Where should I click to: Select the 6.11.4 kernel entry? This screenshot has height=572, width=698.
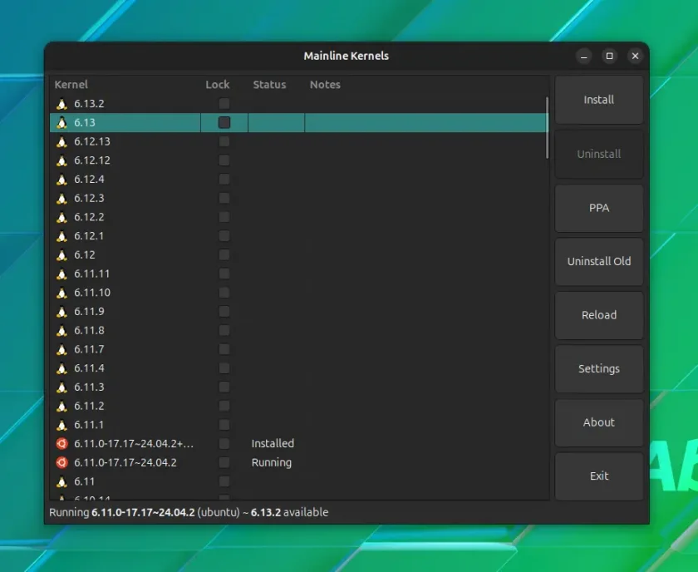click(x=298, y=368)
